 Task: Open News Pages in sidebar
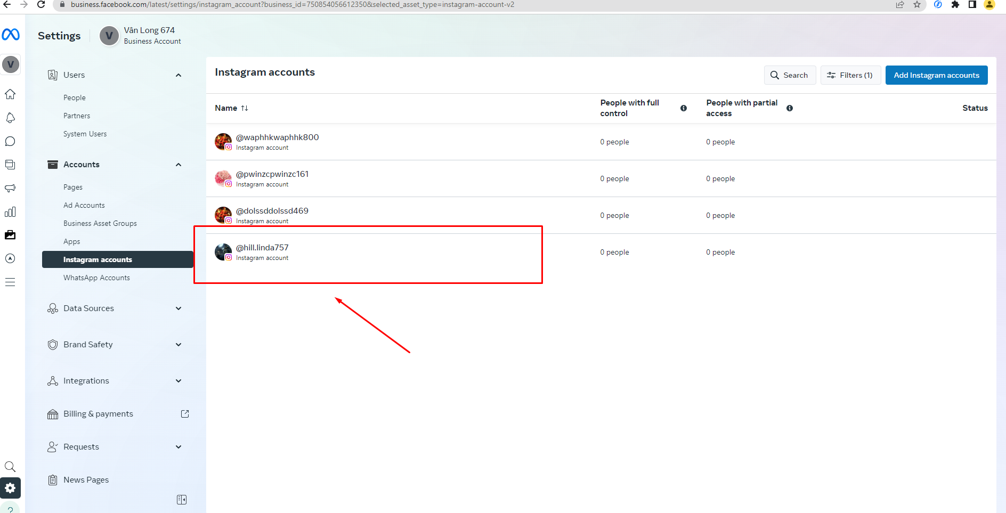click(x=86, y=480)
